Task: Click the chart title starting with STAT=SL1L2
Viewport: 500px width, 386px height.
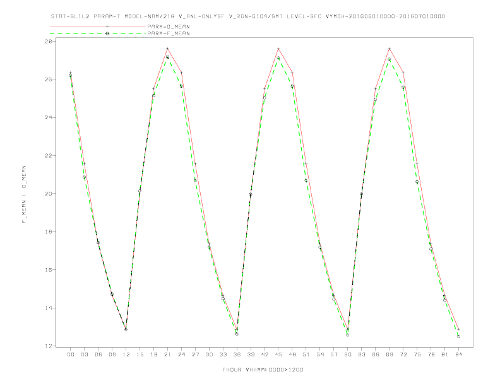Action: point(247,16)
